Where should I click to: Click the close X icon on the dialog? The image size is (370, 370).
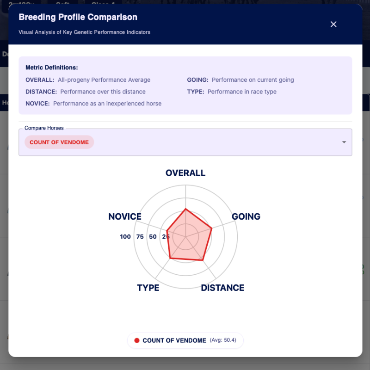(333, 24)
